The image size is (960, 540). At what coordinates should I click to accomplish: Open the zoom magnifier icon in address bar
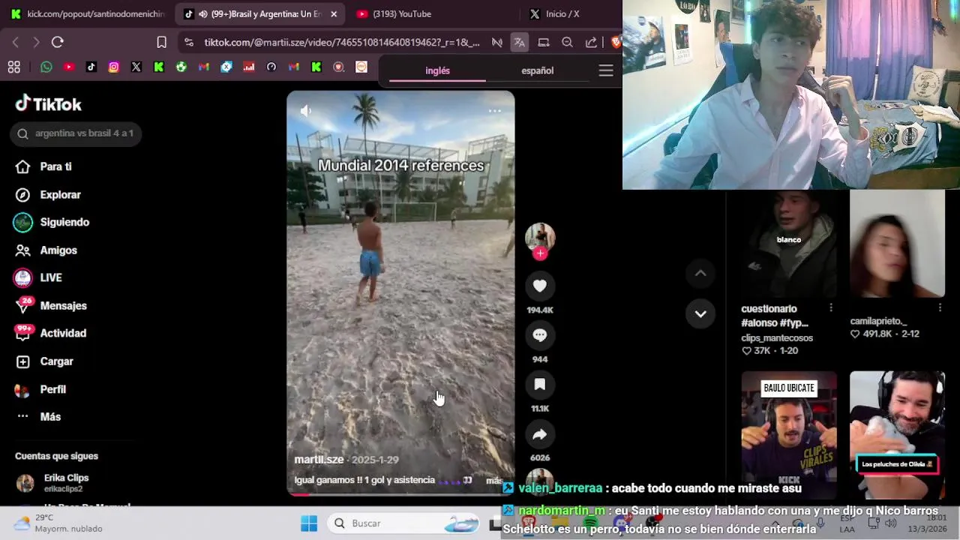click(x=568, y=42)
